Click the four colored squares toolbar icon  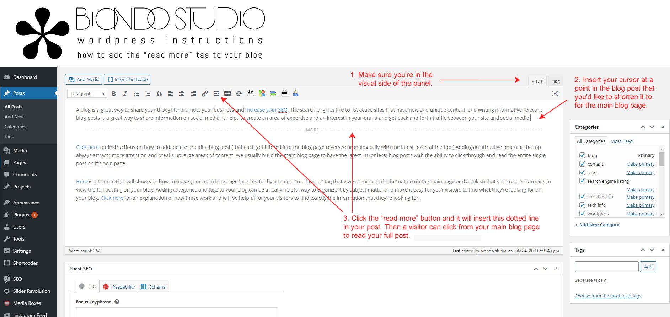click(262, 93)
